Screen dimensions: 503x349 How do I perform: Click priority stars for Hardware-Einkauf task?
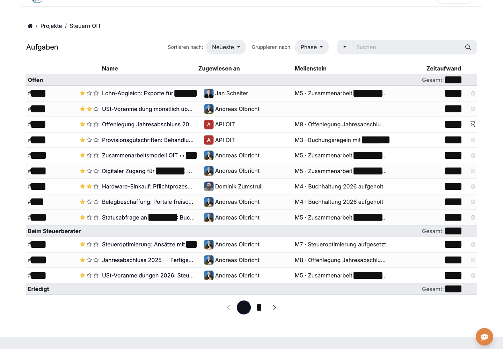[x=89, y=186]
